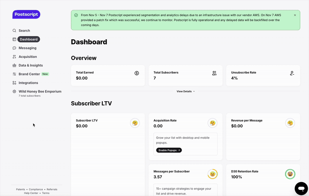Open Brand Center from the sidebar

29,74
